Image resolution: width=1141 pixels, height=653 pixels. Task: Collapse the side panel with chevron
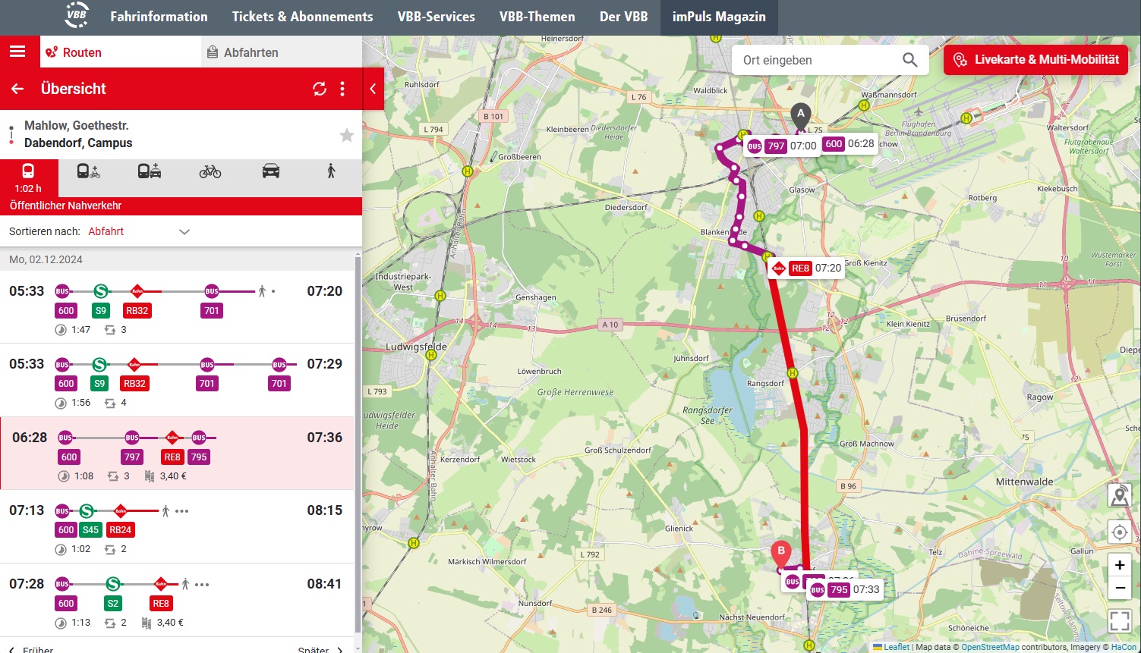pos(373,89)
